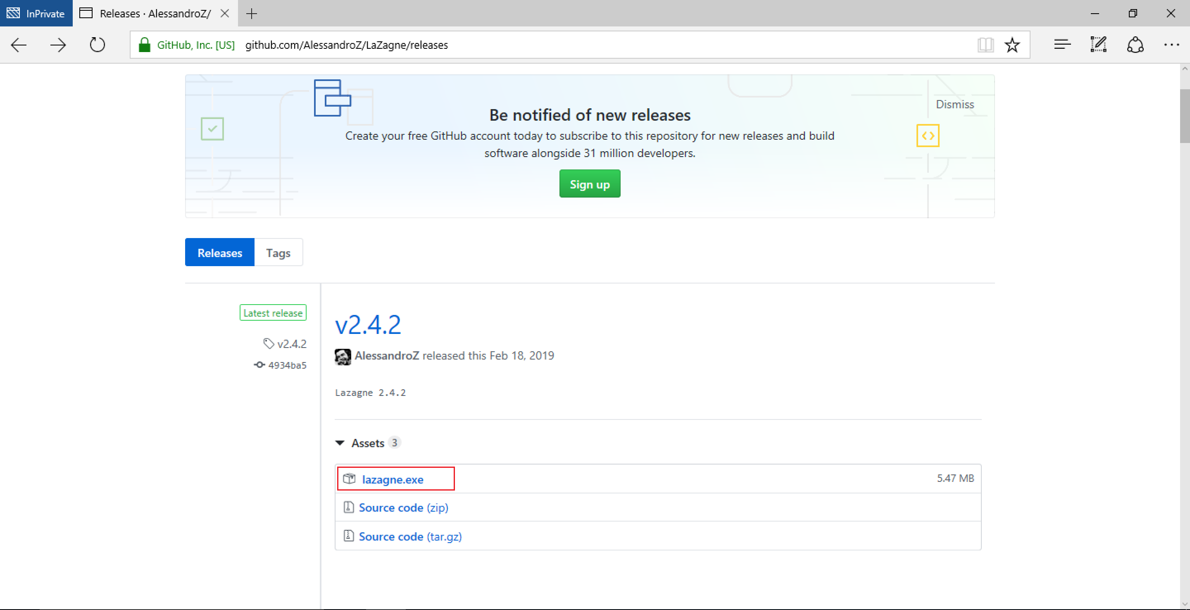Click the Lazagne 2.4.2 description text

tap(370, 393)
